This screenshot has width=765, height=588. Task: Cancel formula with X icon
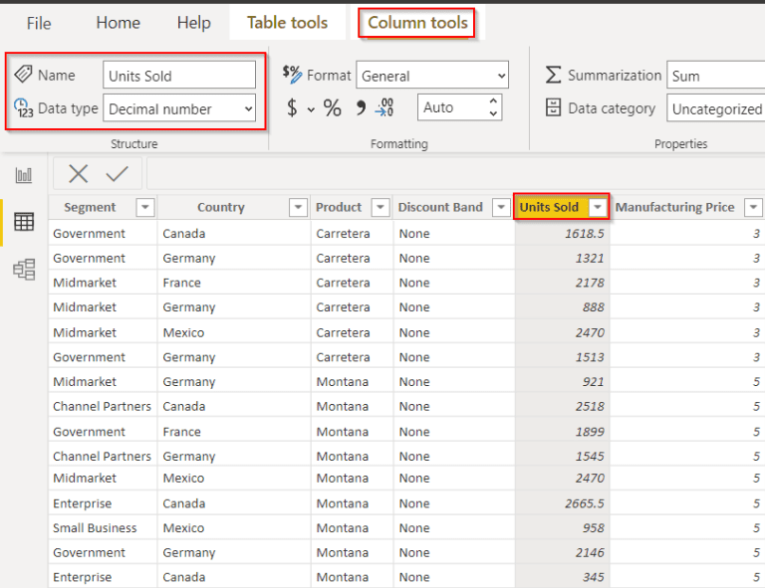pos(78,173)
